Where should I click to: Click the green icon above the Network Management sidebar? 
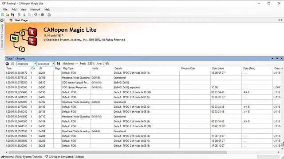click(2, 20)
